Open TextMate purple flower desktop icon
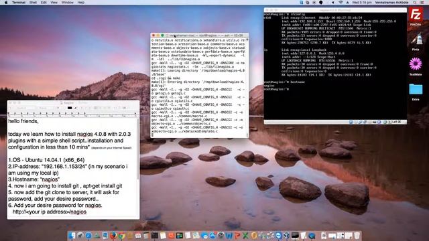 coord(416,64)
